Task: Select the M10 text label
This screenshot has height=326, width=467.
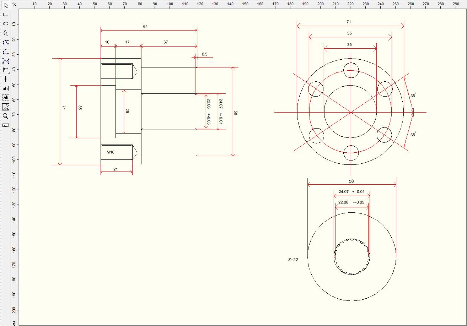Action: point(111,152)
